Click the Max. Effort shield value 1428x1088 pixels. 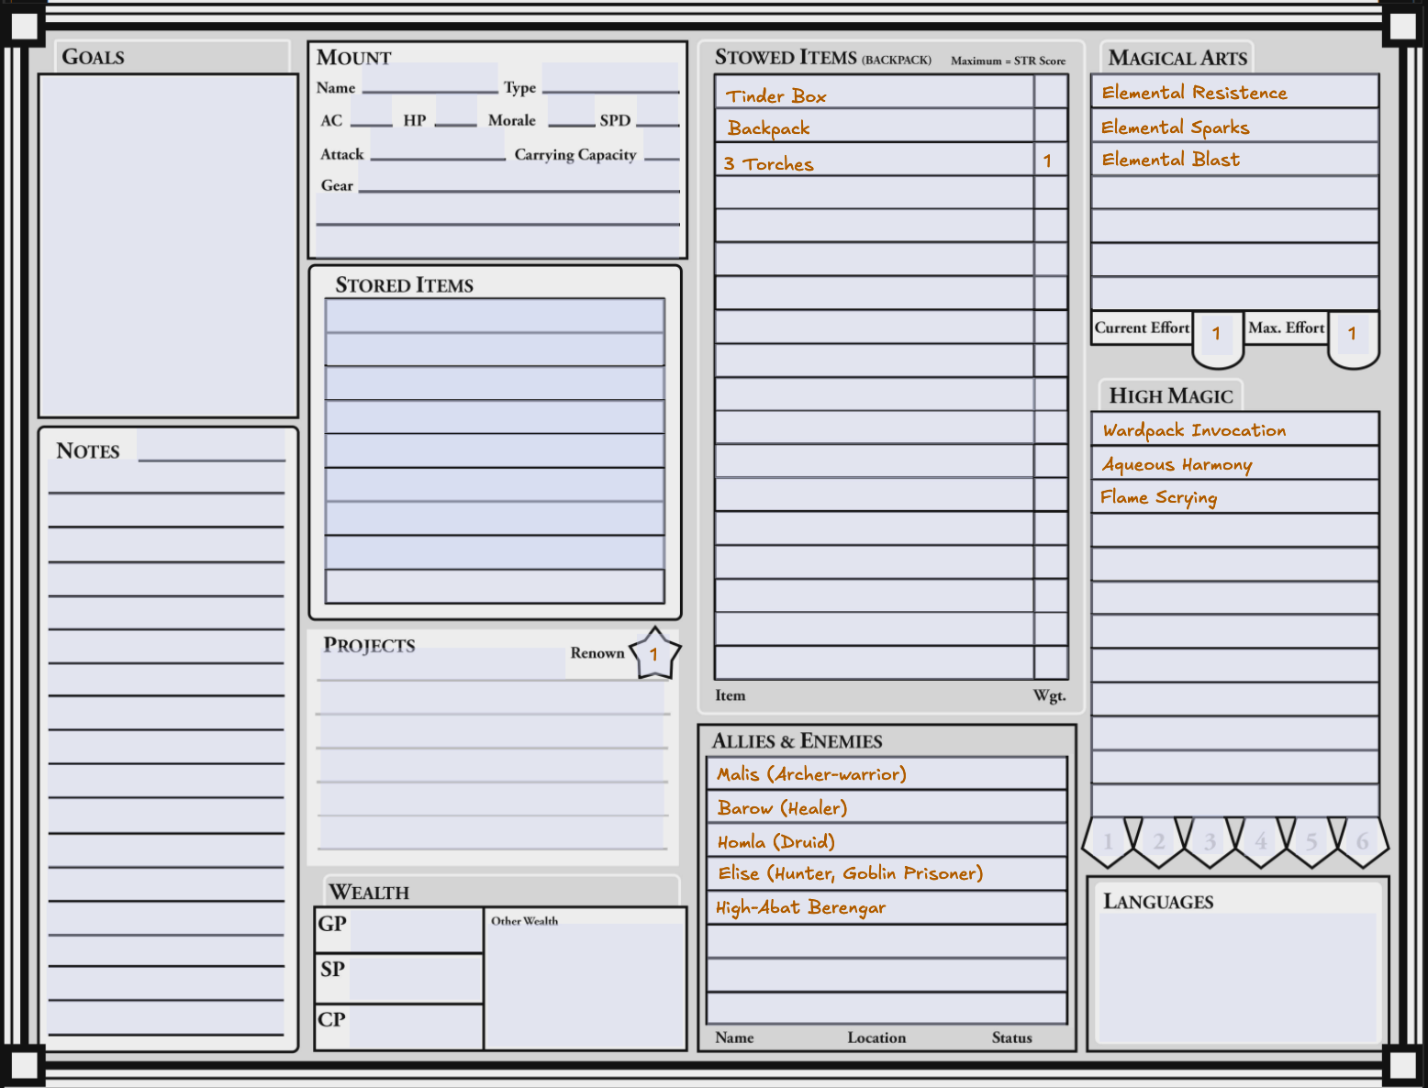[1353, 335]
